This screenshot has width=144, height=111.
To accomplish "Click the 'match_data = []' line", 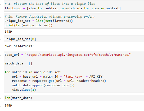I will pos(18,63).
